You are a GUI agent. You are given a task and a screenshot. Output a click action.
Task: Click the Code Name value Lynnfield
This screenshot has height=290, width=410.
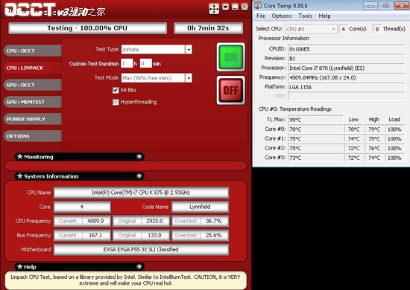[x=200, y=207]
